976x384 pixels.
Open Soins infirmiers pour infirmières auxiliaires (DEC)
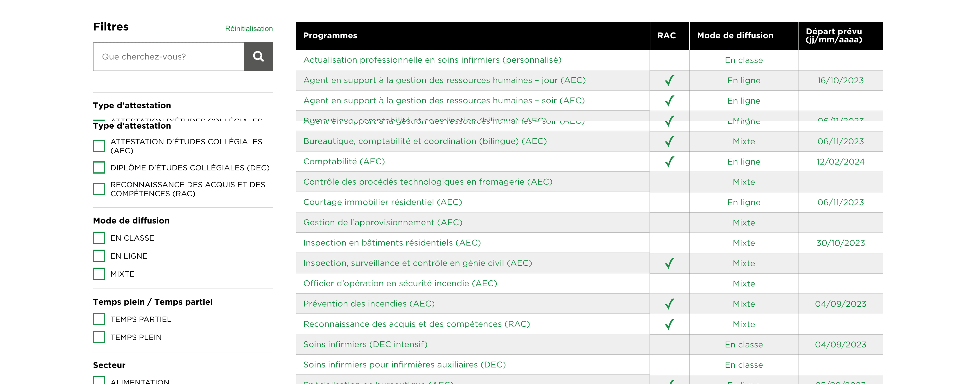(x=404, y=365)
